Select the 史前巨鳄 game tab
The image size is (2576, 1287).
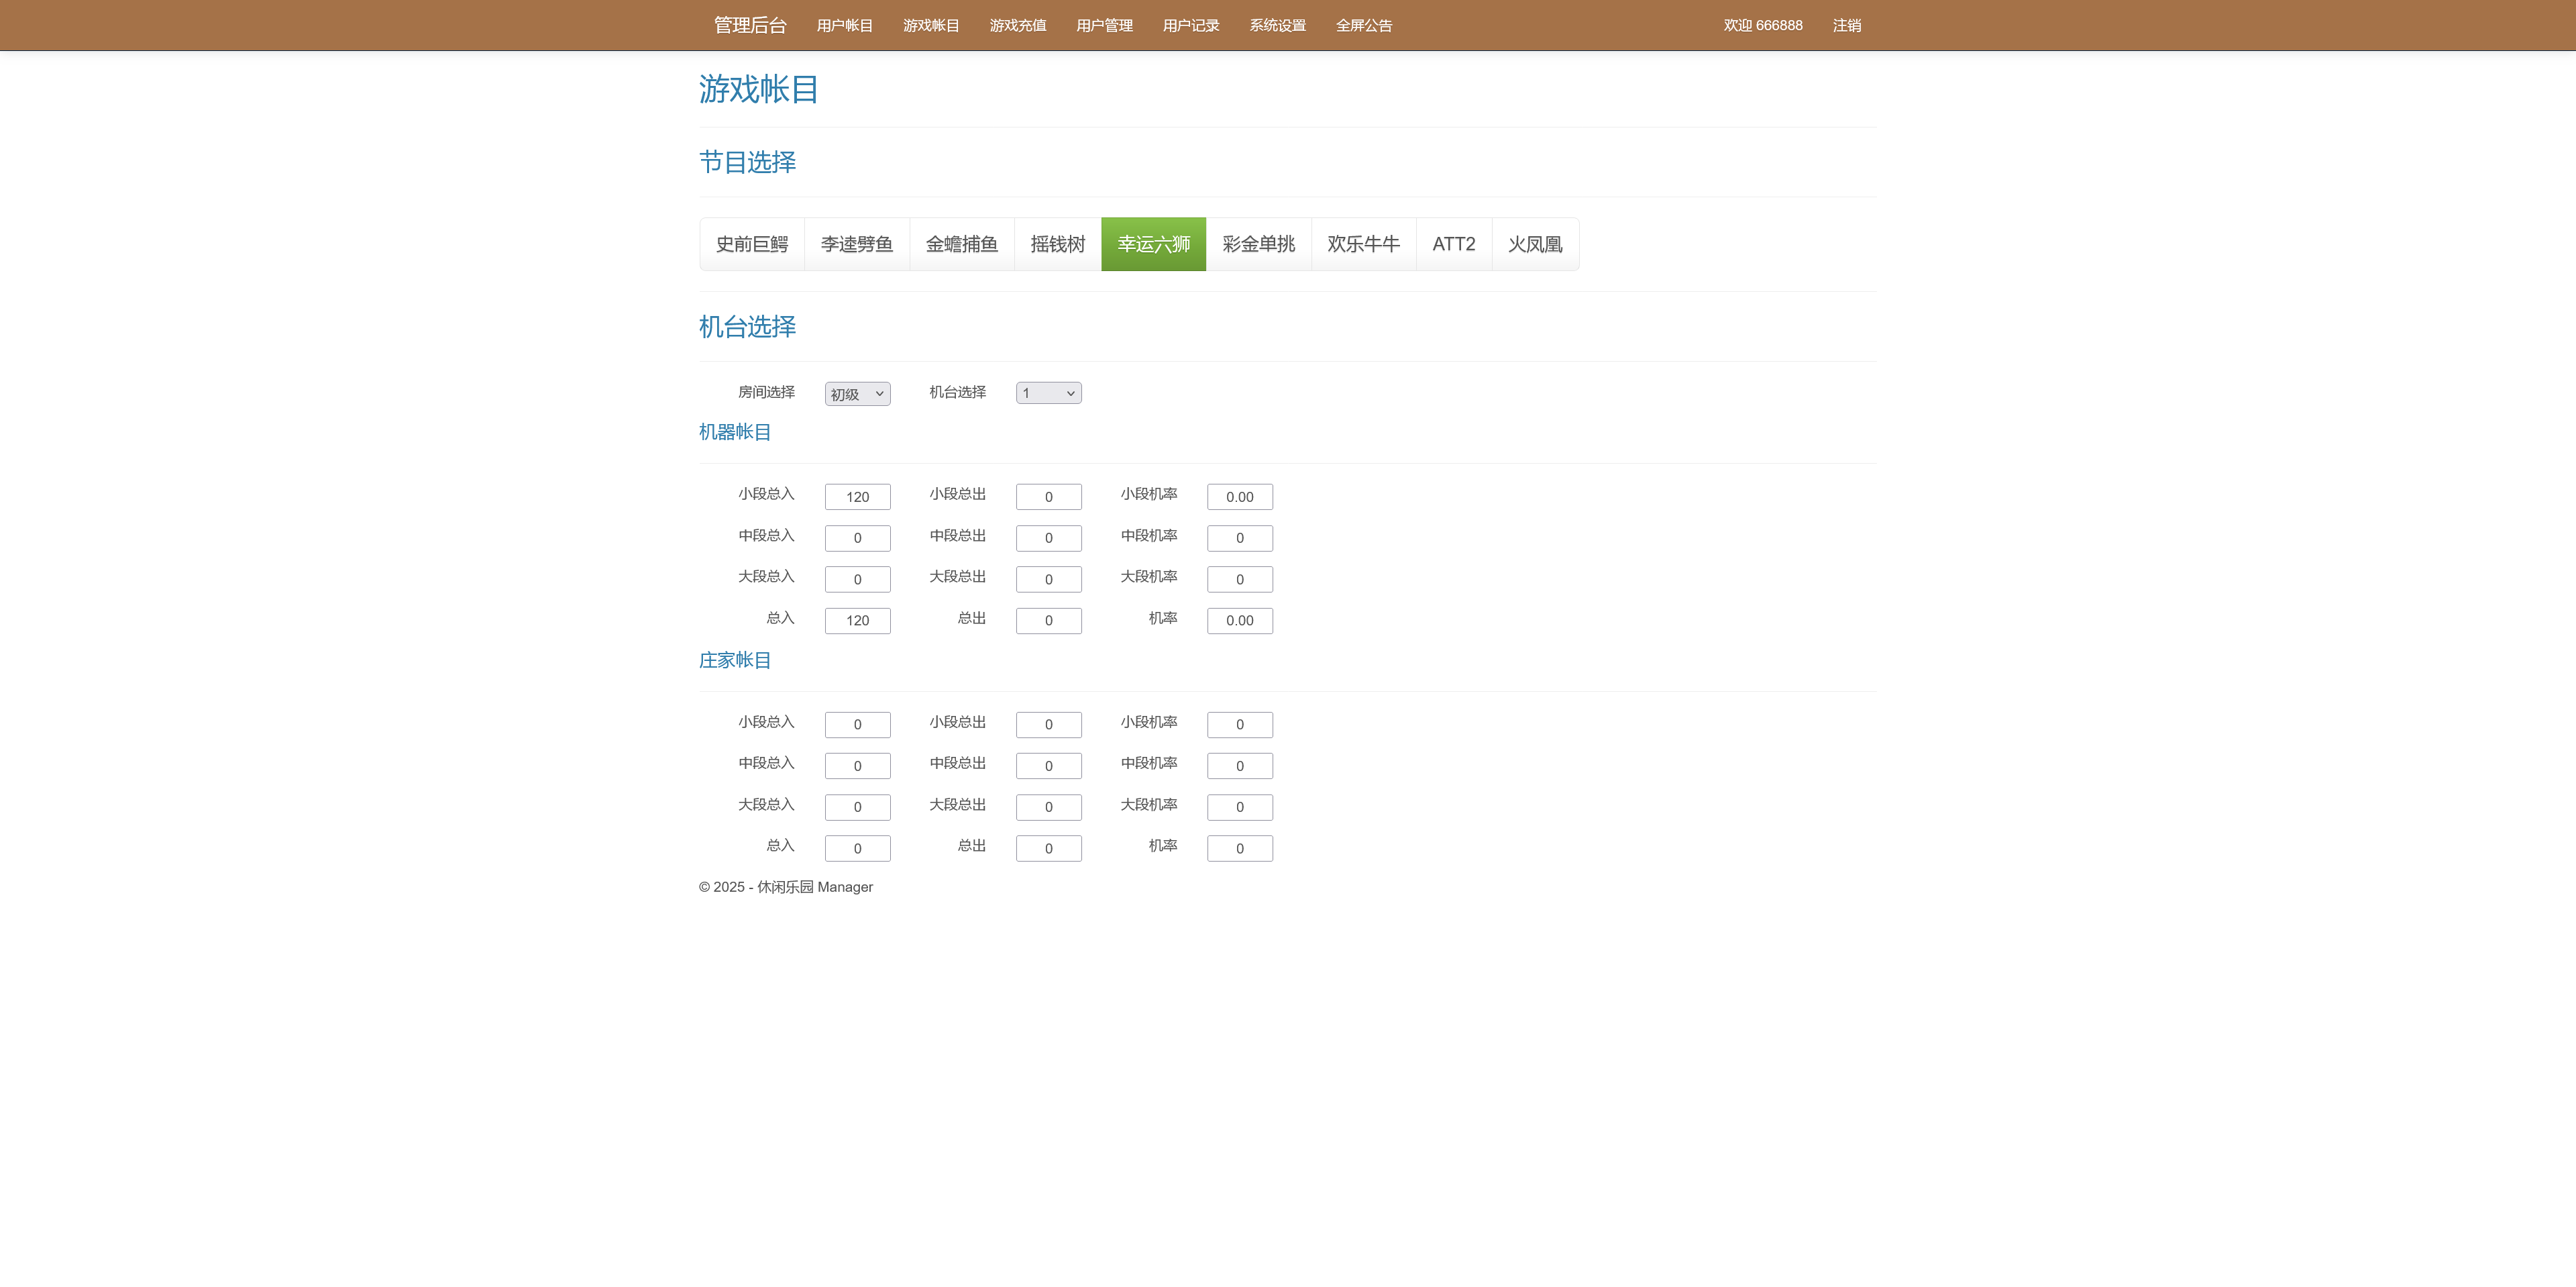(x=752, y=243)
